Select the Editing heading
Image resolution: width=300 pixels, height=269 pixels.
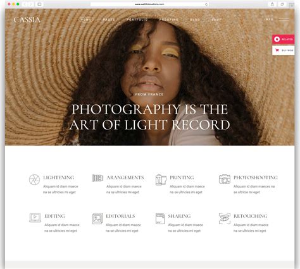pos(54,216)
